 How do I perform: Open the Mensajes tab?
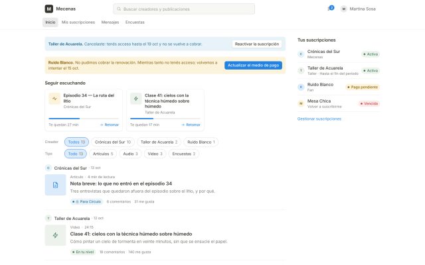110,22
